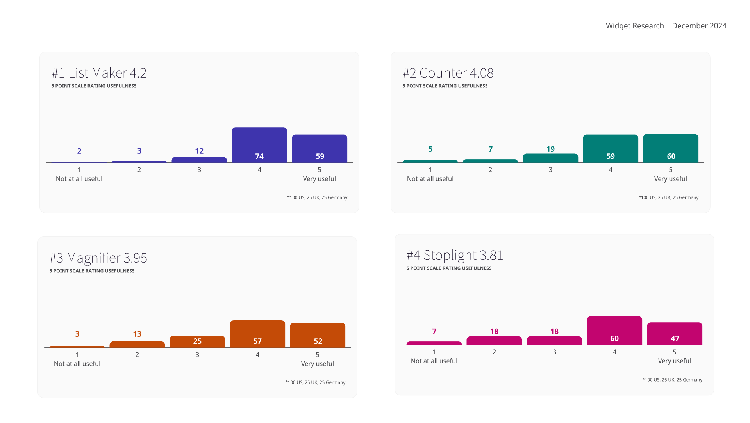Click the "Widget Research | December 2024" header
The height and width of the screenshot is (423, 750).
666,26
